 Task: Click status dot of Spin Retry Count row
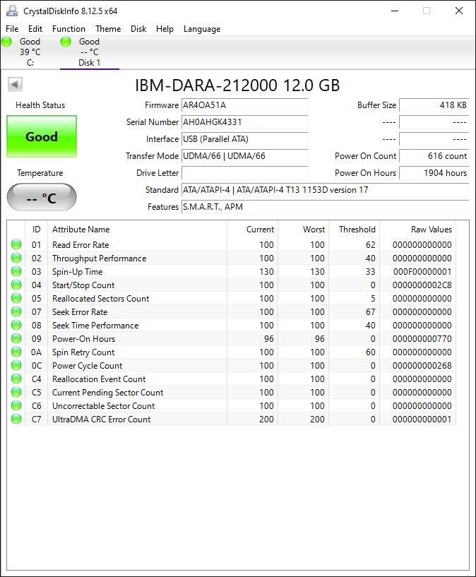pyautogui.click(x=16, y=352)
